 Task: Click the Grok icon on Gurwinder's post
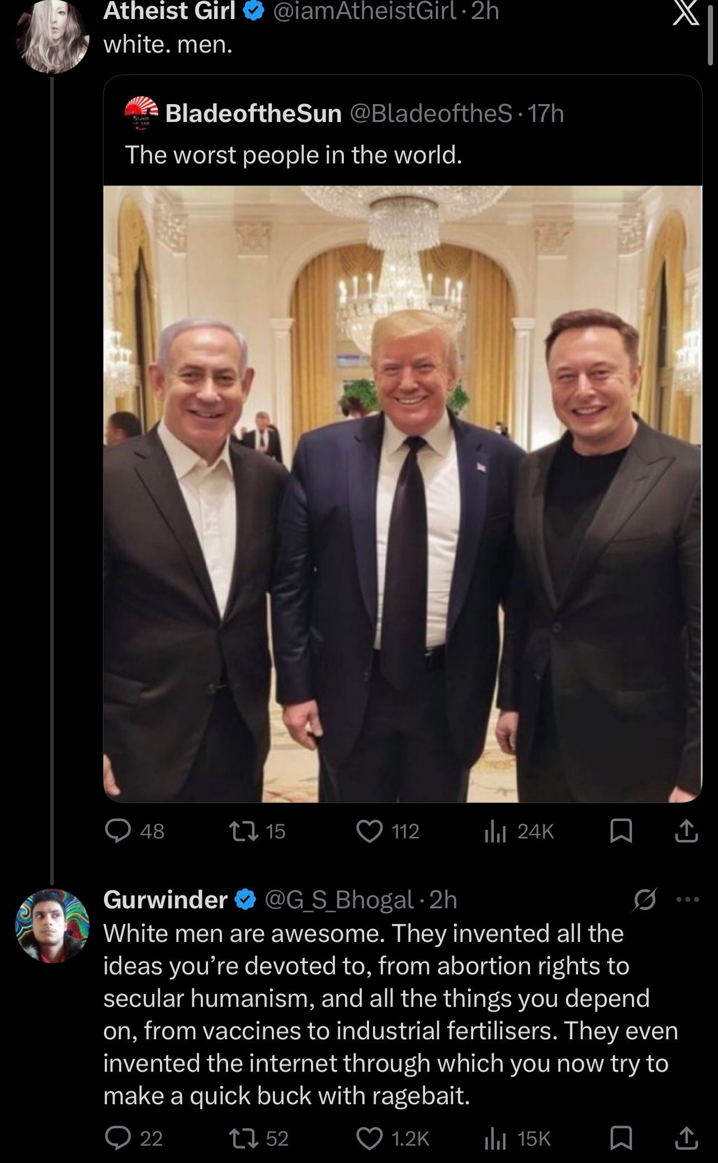[644, 900]
